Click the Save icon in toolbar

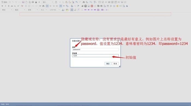coord(23,2)
